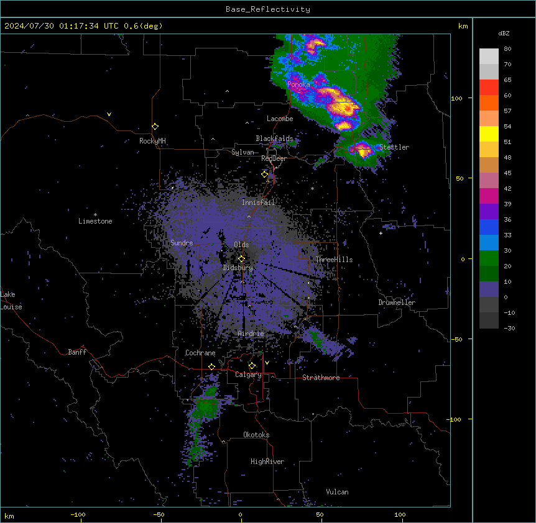Image resolution: width=536 pixels, height=523 pixels.
Task: Pick the light gray 70-80 dBZ legend swatch
Action: tap(489, 57)
